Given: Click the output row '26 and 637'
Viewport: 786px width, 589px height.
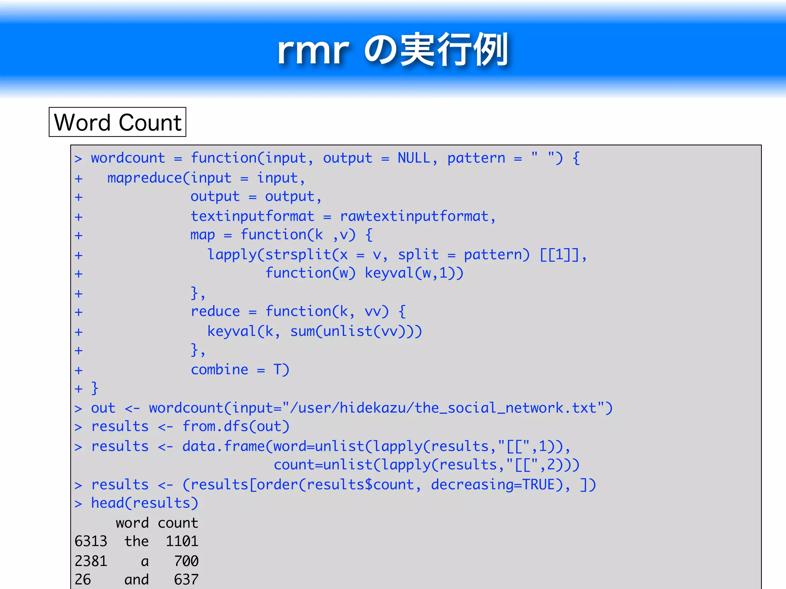Looking at the screenshot, I should (x=137, y=580).
